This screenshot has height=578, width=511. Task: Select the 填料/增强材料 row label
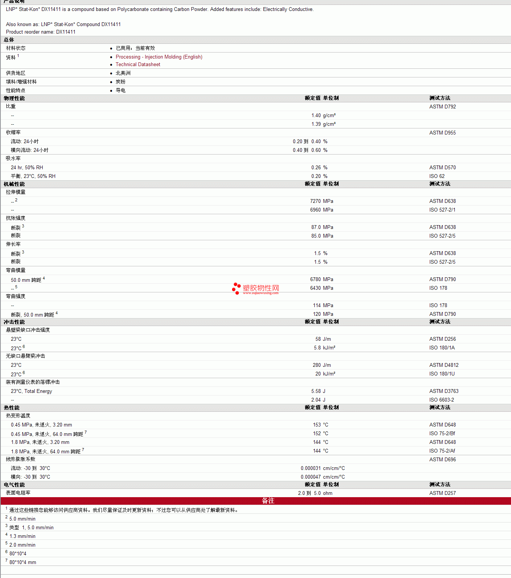tap(21, 82)
